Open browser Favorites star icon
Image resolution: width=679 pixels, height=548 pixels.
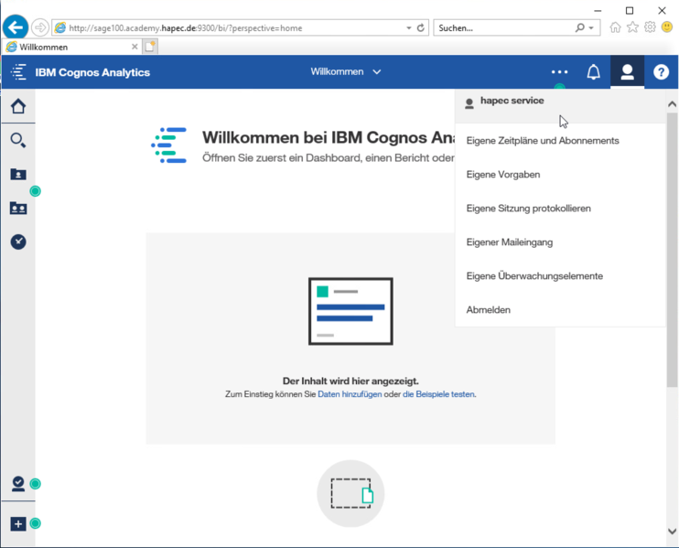(x=632, y=27)
